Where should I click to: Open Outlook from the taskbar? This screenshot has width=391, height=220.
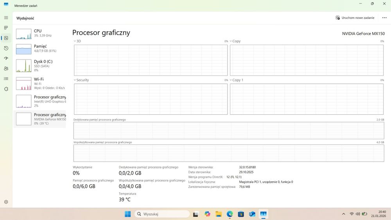click(x=252, y=214)
